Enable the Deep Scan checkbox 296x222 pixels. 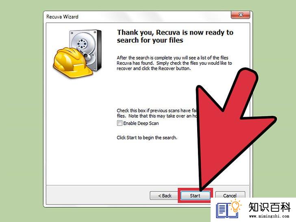point(120,123)
